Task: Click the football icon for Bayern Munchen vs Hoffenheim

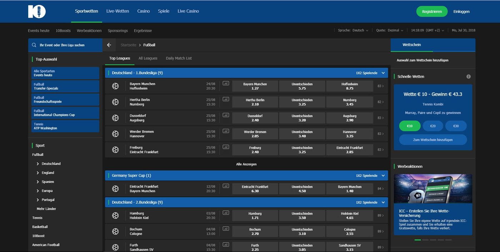Action: (x=115, y=86)
